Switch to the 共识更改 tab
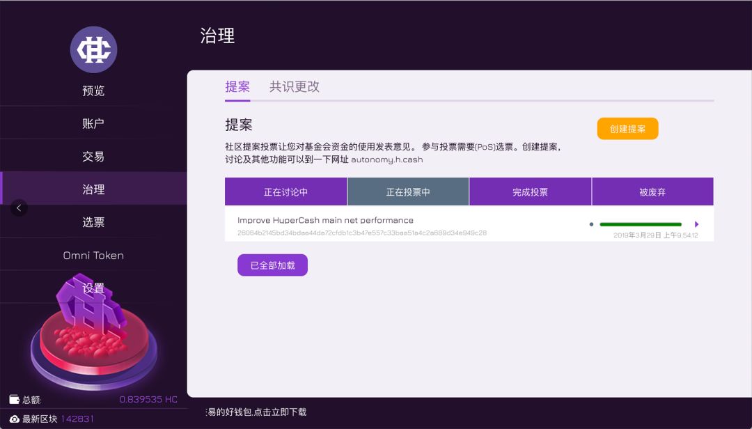 click(x=295, y=86)
